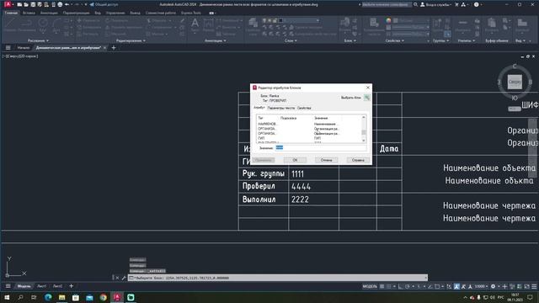Click scrollbar down arrow in attribute list
Screen dimensions: 539x303
[x=364, y=141]
